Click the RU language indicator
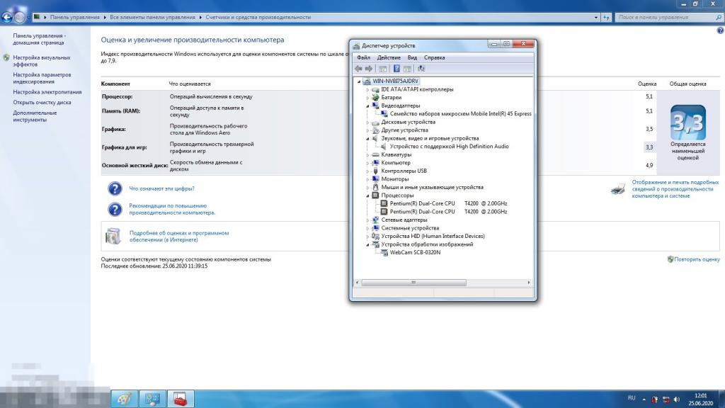725x408 pixels. coord(632,398)
